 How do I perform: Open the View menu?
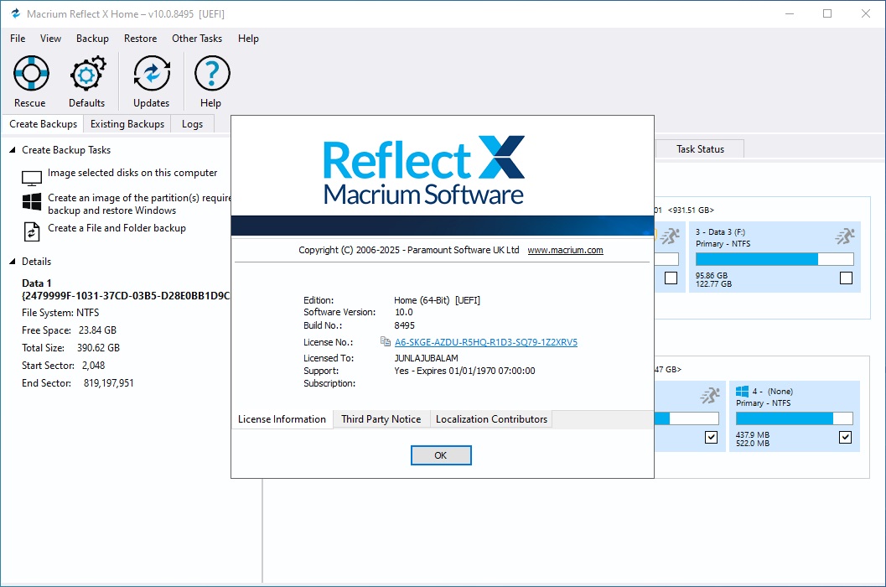(x=50, y=39)
